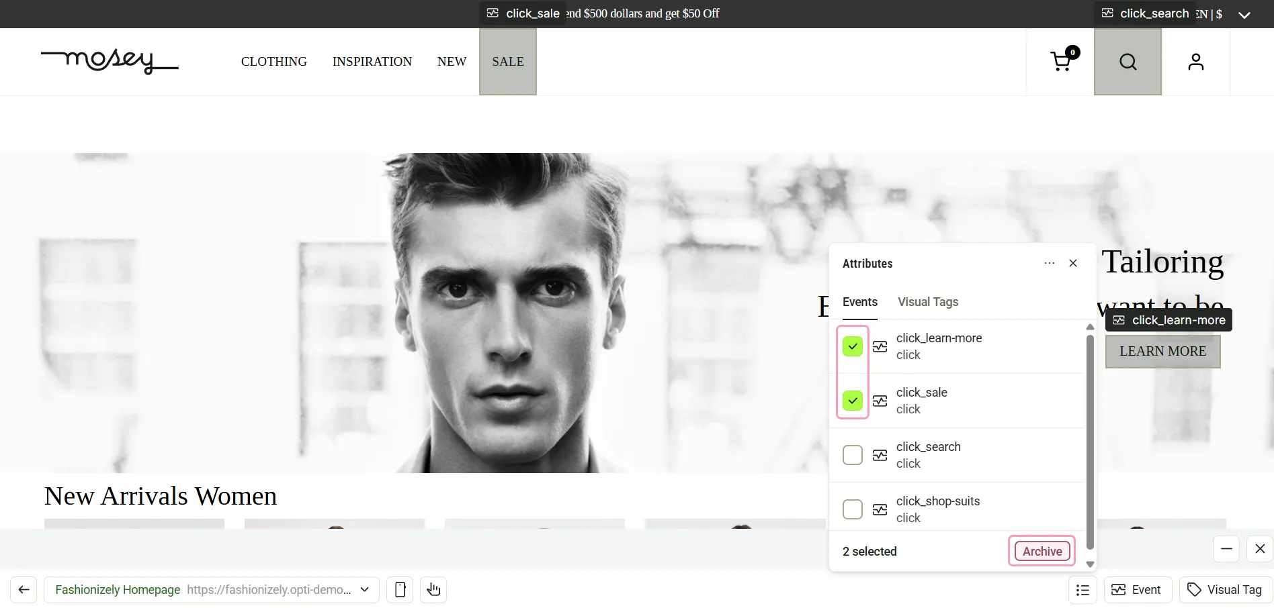
Task: Open Attributes panel more options ellipsis
Action: (x=1050, y=263)
